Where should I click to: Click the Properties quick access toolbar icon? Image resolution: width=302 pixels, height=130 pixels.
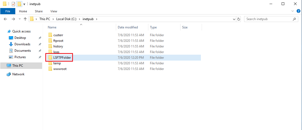tap(13, 4)
